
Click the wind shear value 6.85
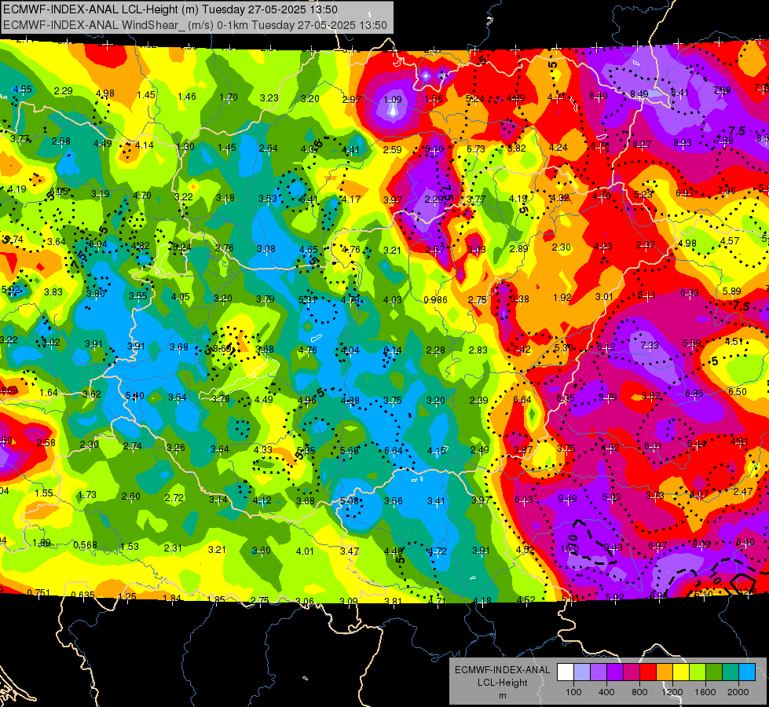[694, 393]
